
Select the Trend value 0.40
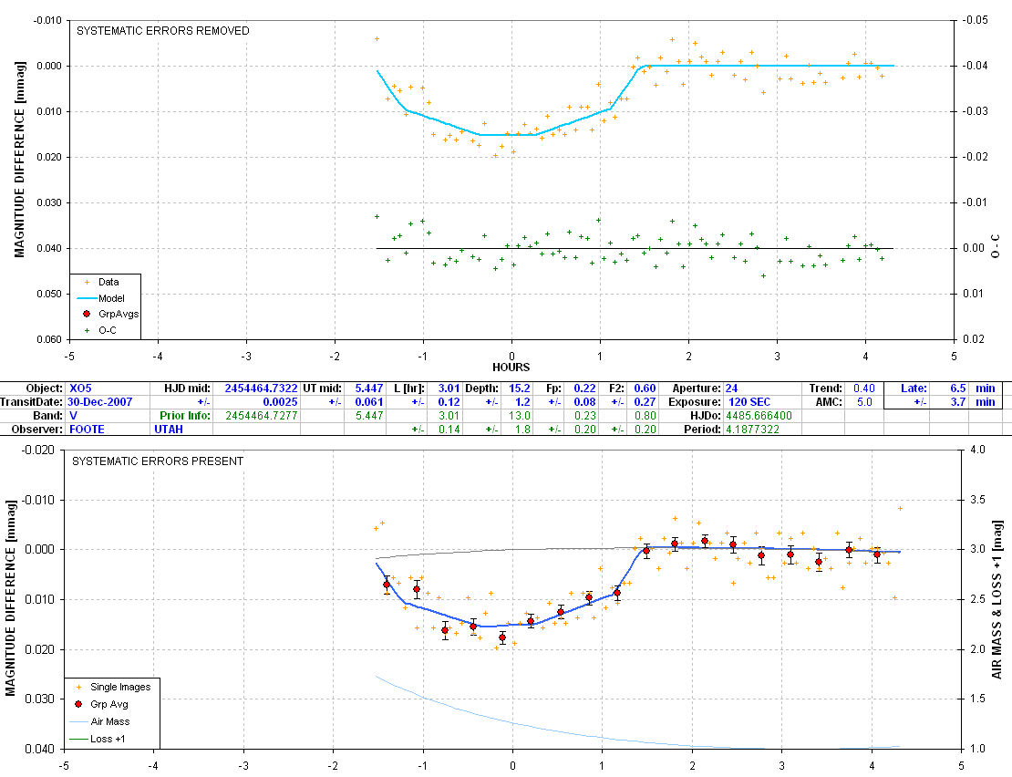(864, 388)
